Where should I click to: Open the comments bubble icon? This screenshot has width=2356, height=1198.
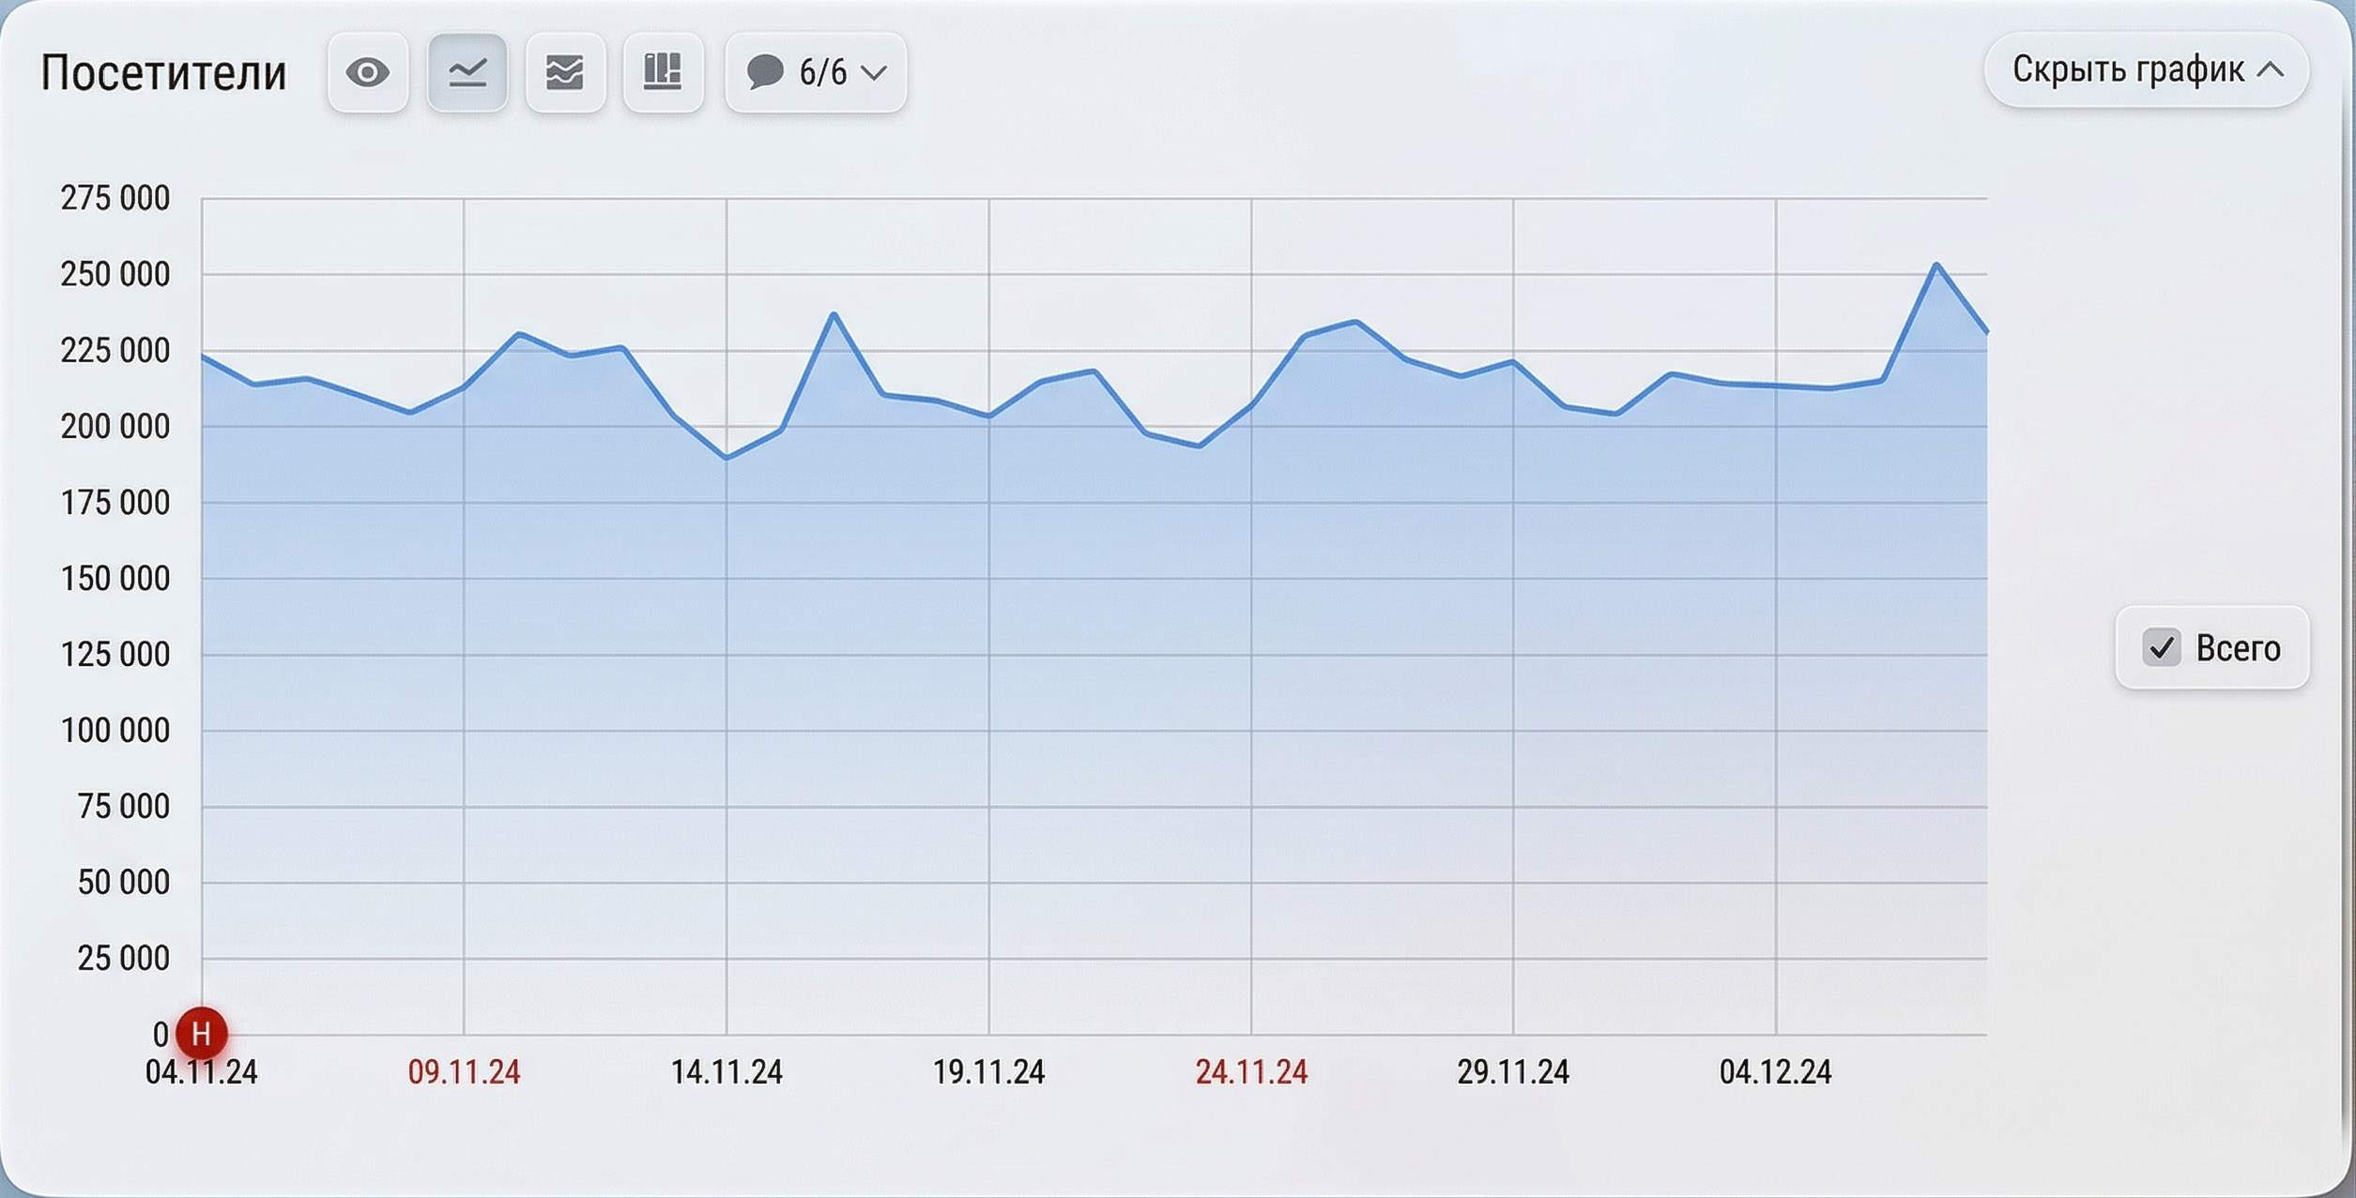point(765,72)
